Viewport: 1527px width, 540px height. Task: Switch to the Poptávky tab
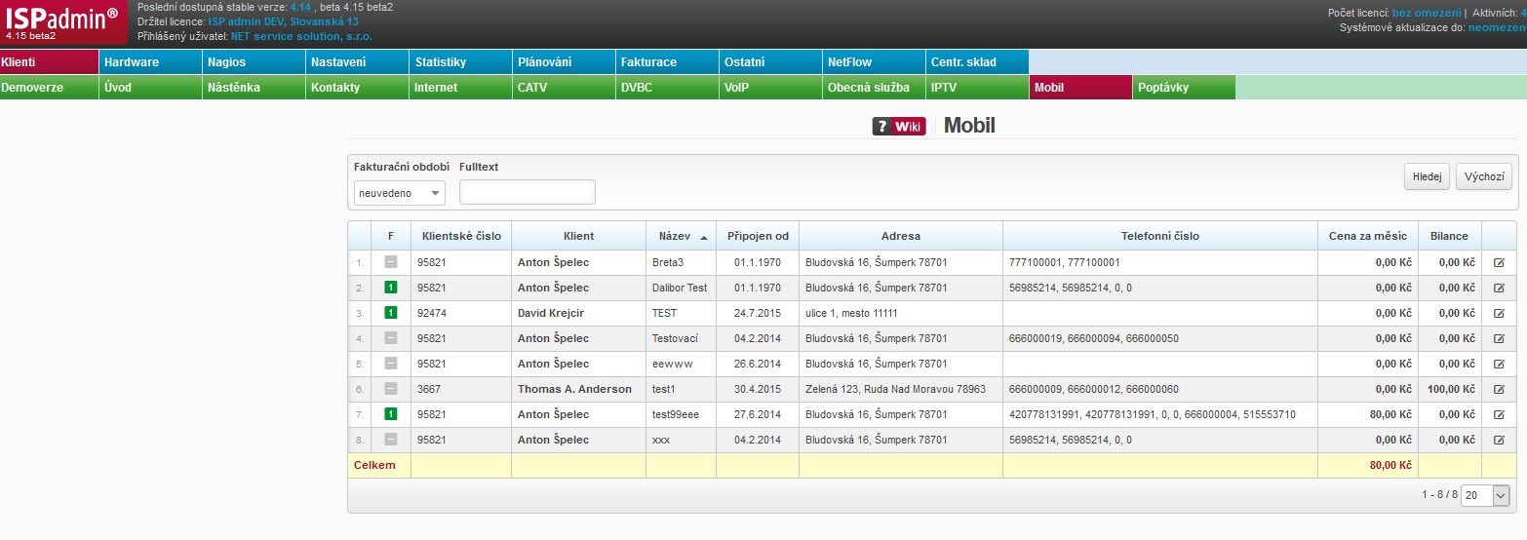click(x=1185, y=88)
